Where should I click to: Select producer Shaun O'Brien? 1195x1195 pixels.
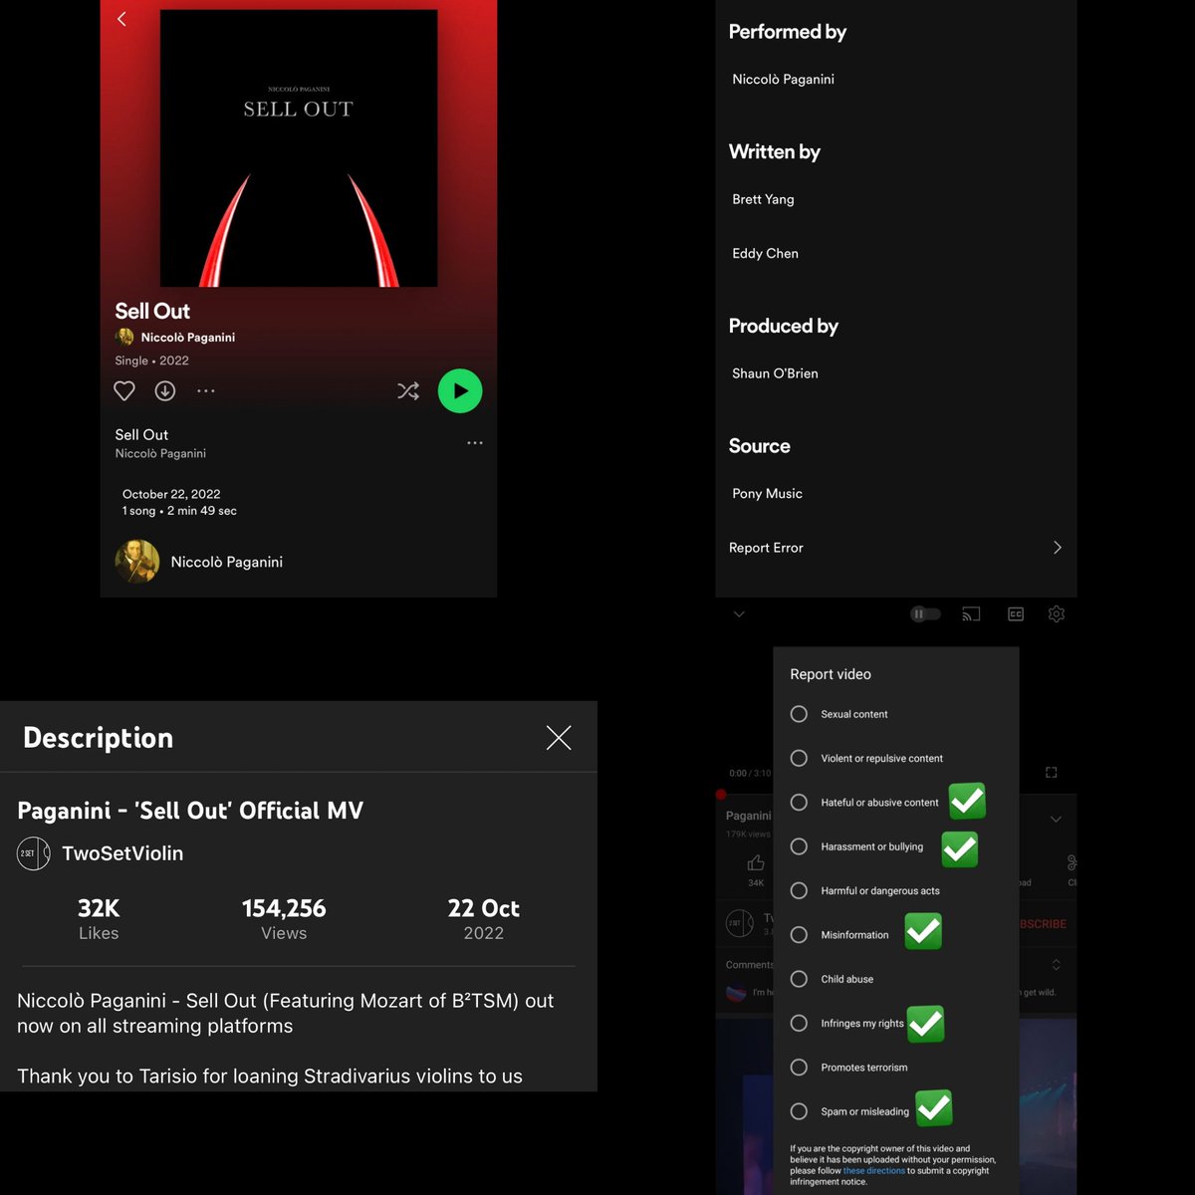click(776, 373)
